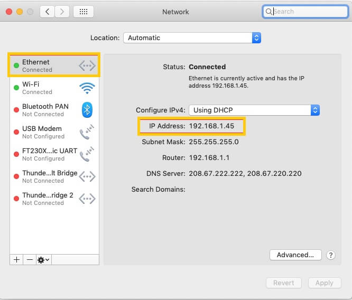
Task: Remove selected service with minus button
Action: (x=30, y=260)
